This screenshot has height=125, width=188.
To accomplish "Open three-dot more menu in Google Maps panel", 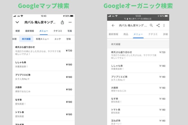I will (70, 22).
